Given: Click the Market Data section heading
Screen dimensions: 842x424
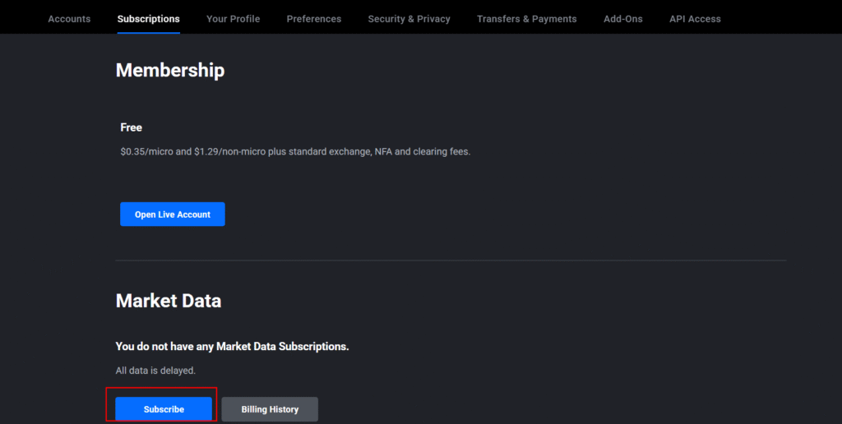Looking at the screenshot, I should point(168,301).
